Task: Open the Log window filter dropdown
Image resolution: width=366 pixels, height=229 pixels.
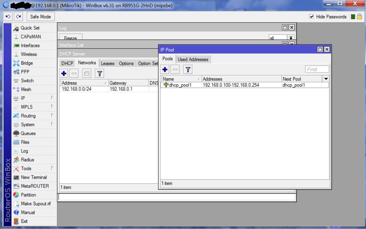Action: point(291,38)
